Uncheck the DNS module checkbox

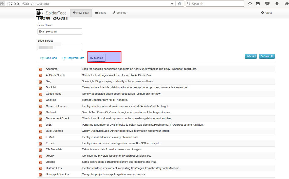pos(41,125)
